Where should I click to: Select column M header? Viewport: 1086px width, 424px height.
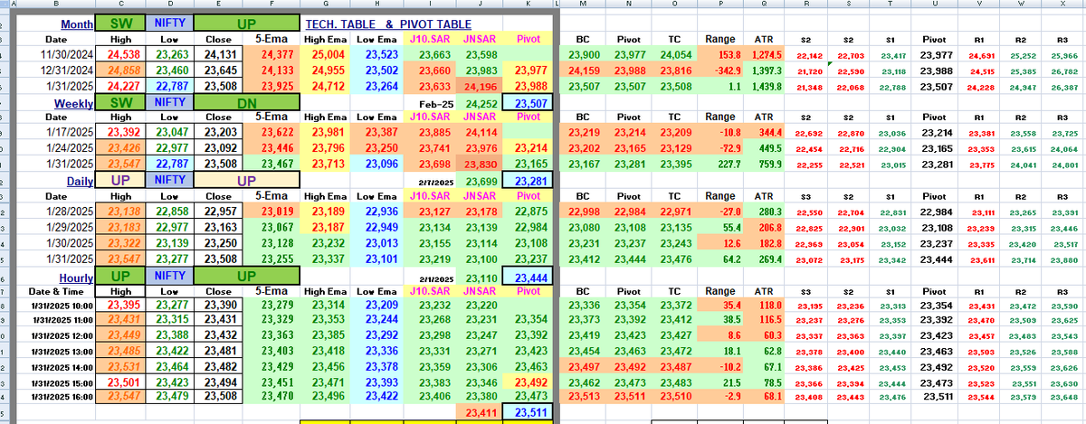point(581,5)
